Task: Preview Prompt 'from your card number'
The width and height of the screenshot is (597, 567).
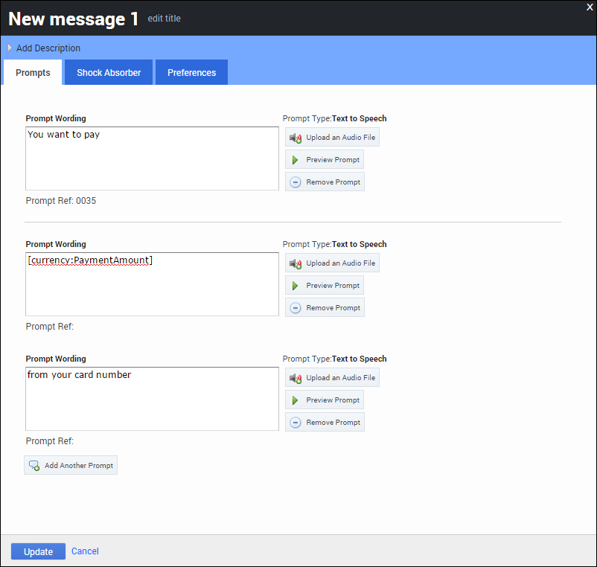Action: (325, 400)
